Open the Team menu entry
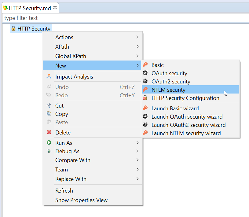The height and width of the screenshot is (217, 249). [x=92, y=170]
